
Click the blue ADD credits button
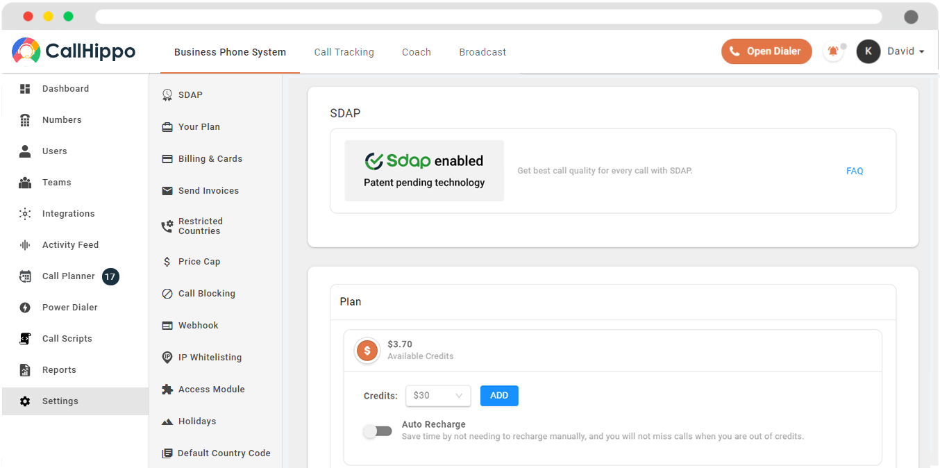pyautogui.click(x=499, y=396)
